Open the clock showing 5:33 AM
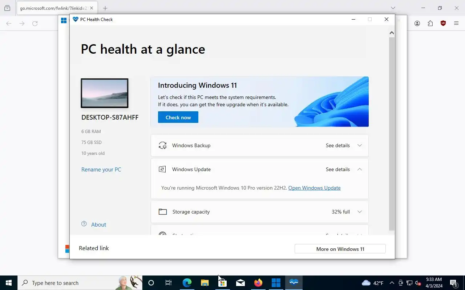 434,283
